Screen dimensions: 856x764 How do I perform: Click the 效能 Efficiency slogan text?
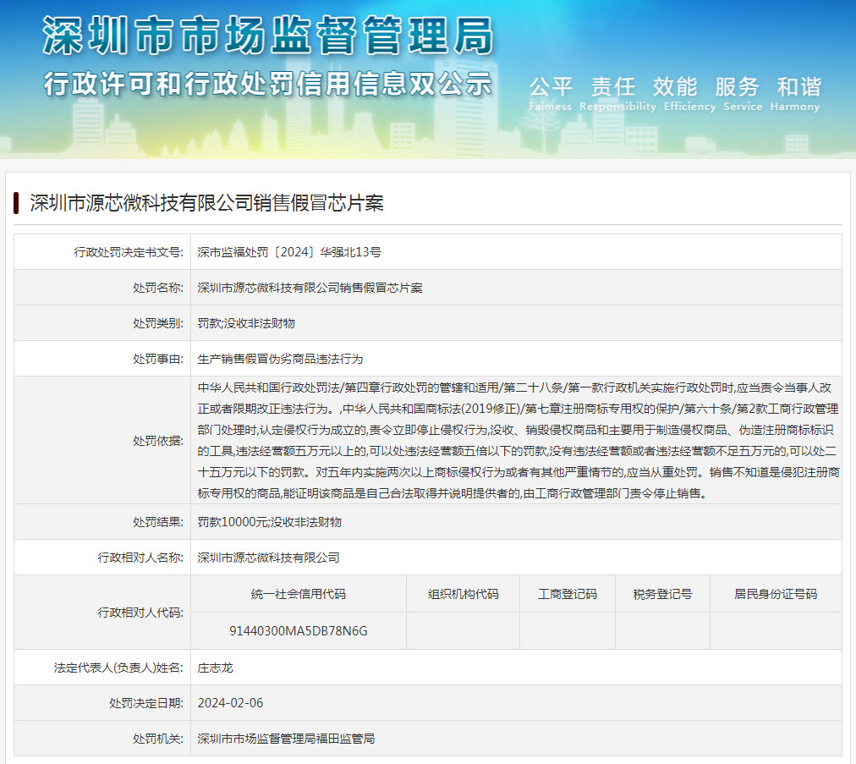675,92
